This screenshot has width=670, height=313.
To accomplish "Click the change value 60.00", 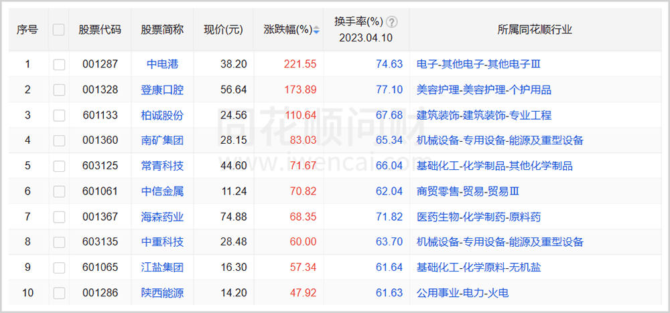I will pos(303,242).
